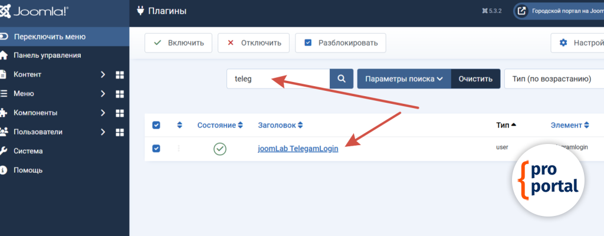Open the joomLab TelegamLogin plugin link

click(298, 149)
